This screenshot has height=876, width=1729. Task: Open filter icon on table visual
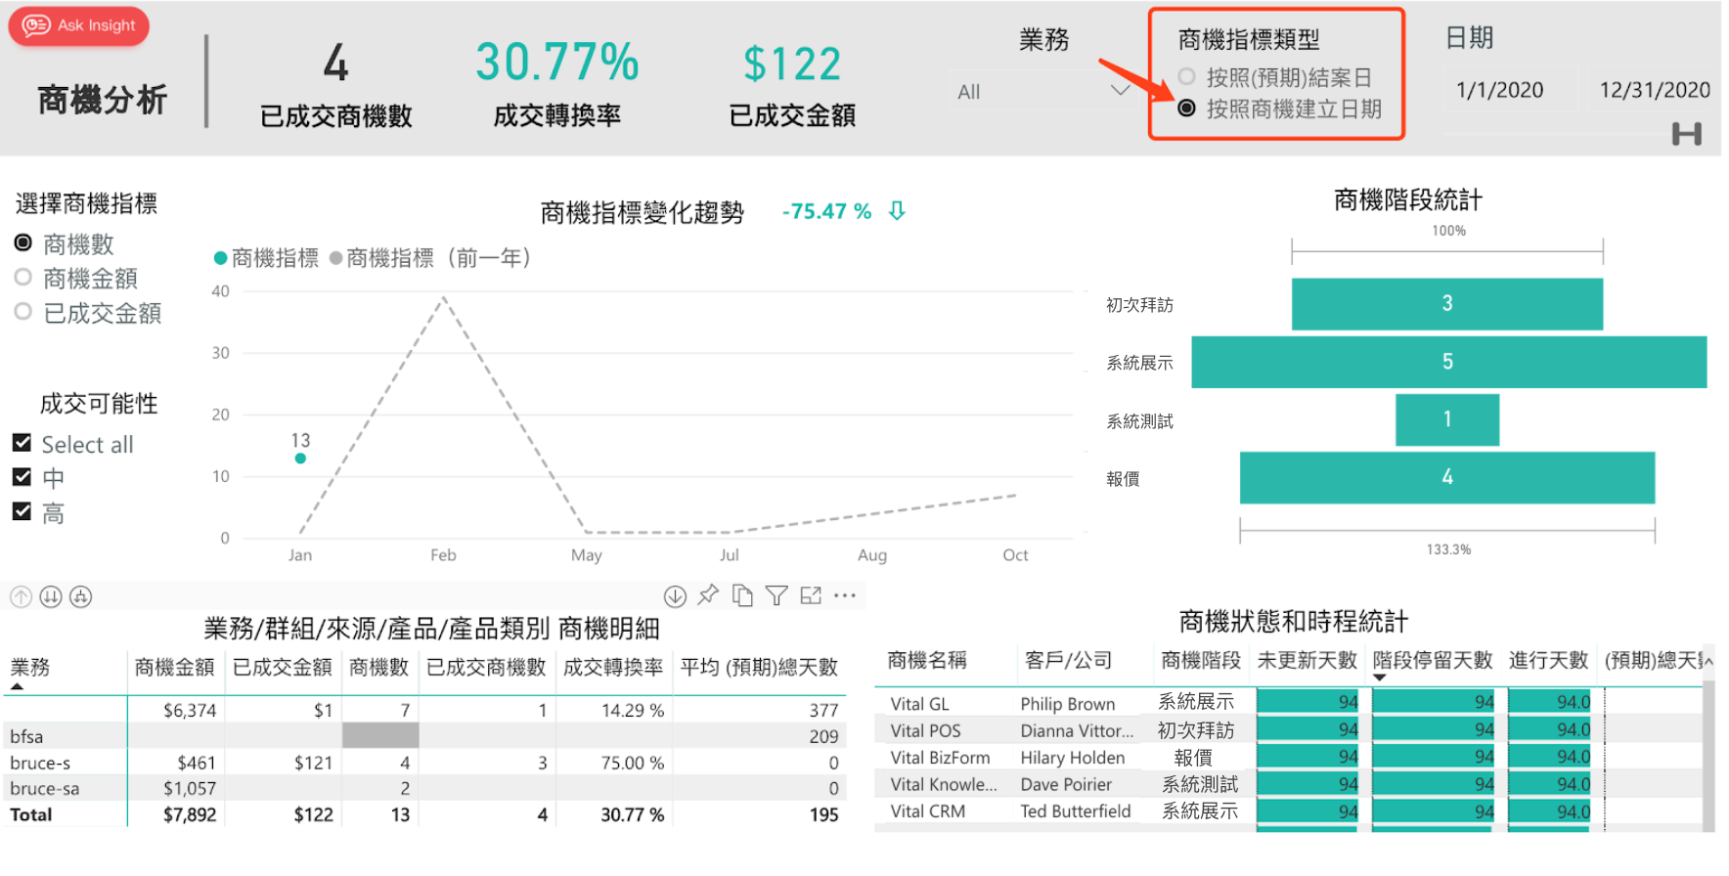tap(776, 596)
